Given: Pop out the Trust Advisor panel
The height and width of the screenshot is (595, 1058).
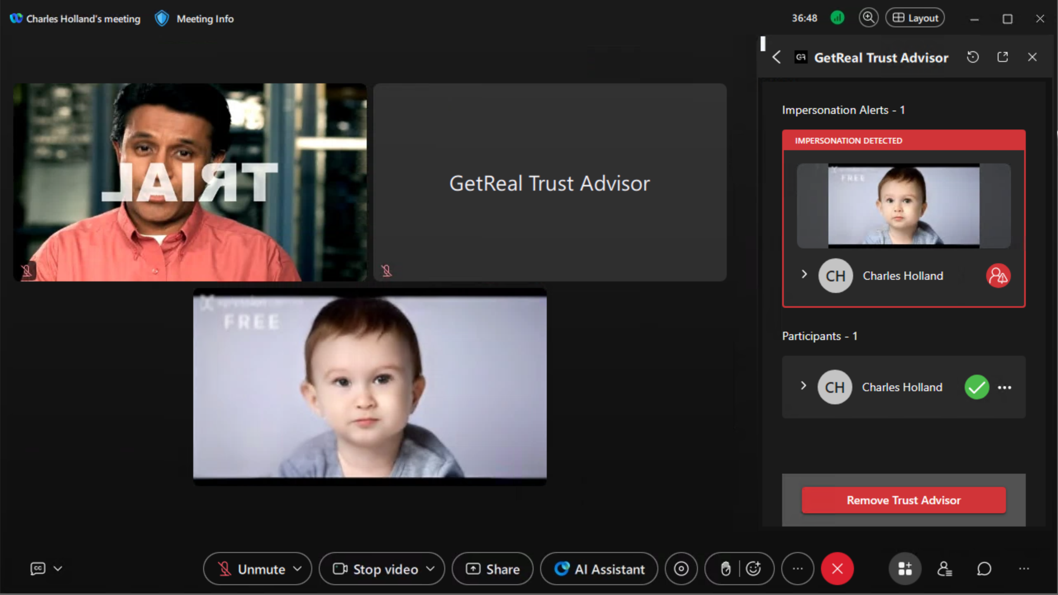Looking at the screenshot, I should (1003, 57).
